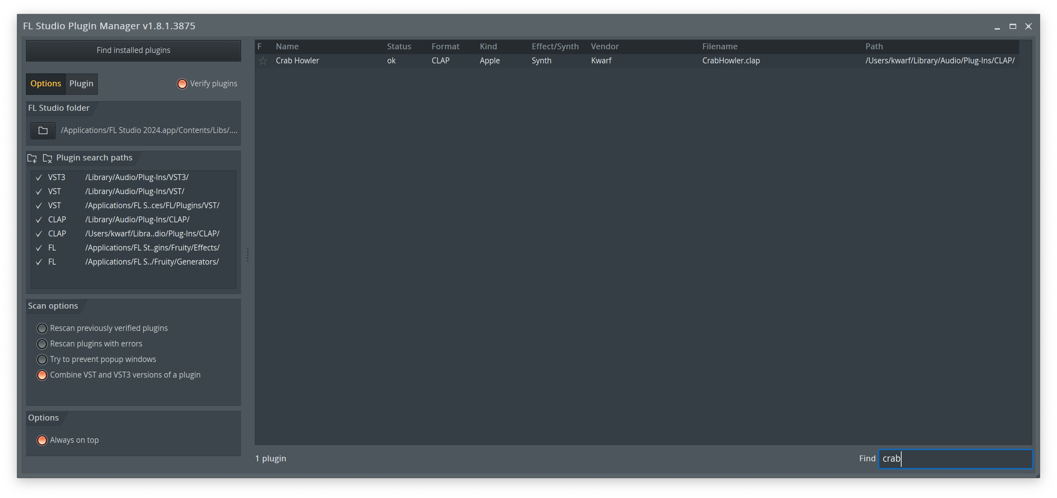Sort by the Vendor column header
This screenshot has height=498, width=1057.
pyautogui.click(x=605, y=46)
